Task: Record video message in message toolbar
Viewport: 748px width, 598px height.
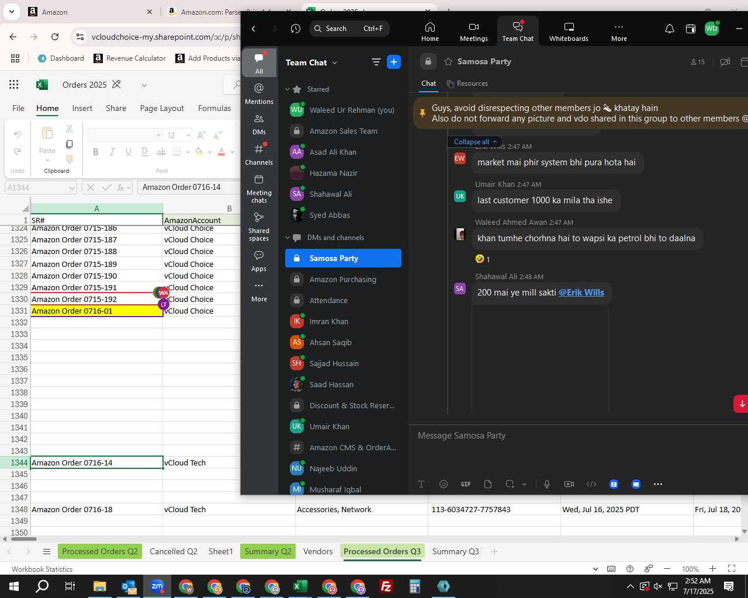Action: tap(569, 484)
